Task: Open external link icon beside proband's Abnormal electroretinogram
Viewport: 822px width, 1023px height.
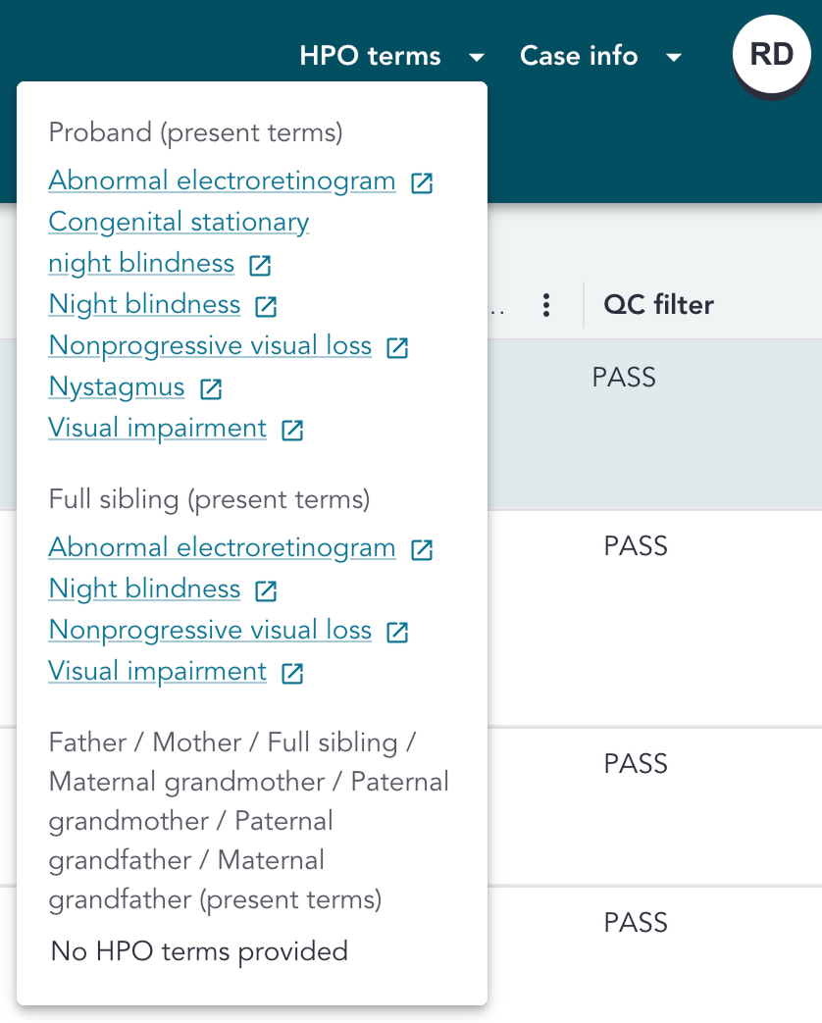Action: (422, 182)
